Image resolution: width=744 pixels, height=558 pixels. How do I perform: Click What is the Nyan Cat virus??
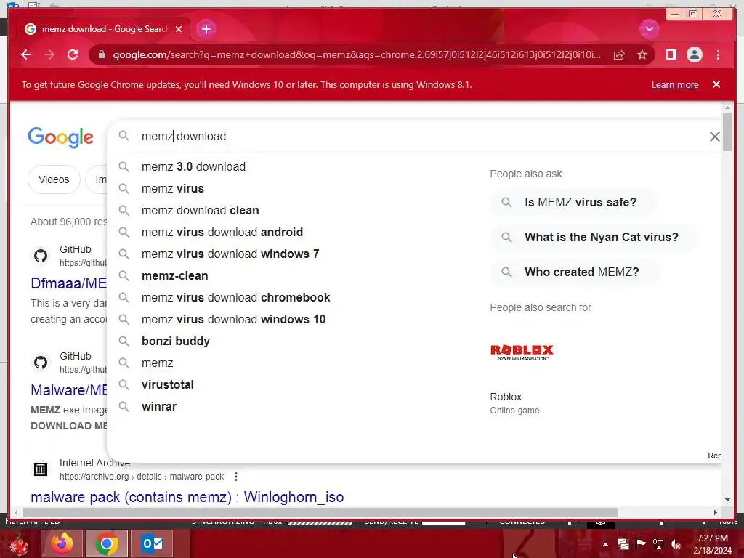pyautogui.click(x=594, y=237)
